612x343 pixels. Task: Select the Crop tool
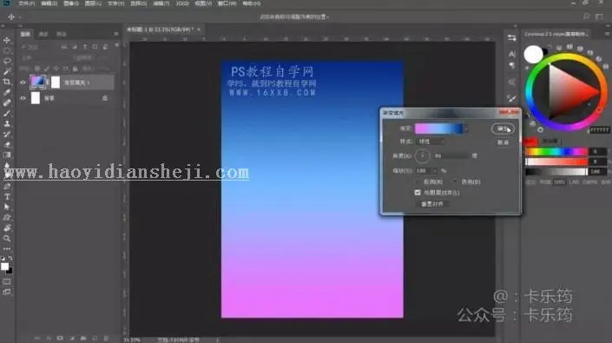coord(7,82)
